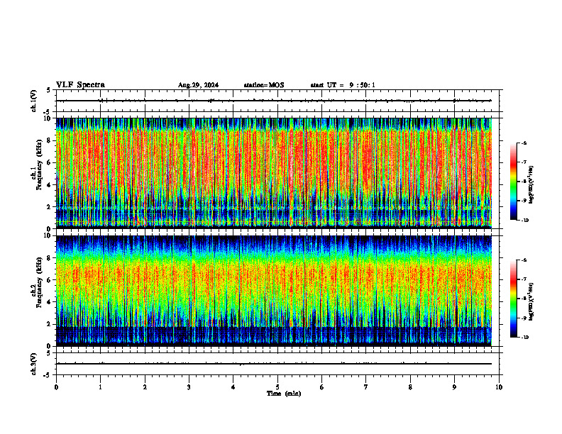Click the "-6" label on ch.2 colorbar
Screen dimensions: 562x434
pyautogui.click(x=524, y=260)
